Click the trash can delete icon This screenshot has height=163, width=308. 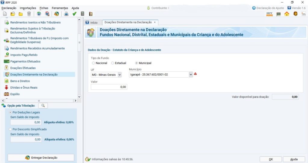29,14
